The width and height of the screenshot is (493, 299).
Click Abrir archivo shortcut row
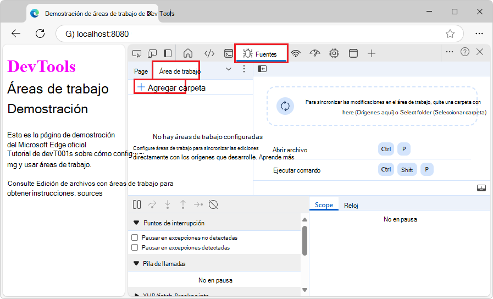[371, 149]
